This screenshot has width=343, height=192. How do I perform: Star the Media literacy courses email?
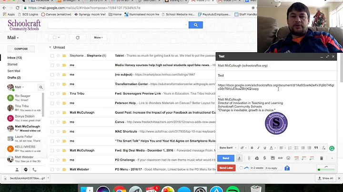click(x=58, y=65)
